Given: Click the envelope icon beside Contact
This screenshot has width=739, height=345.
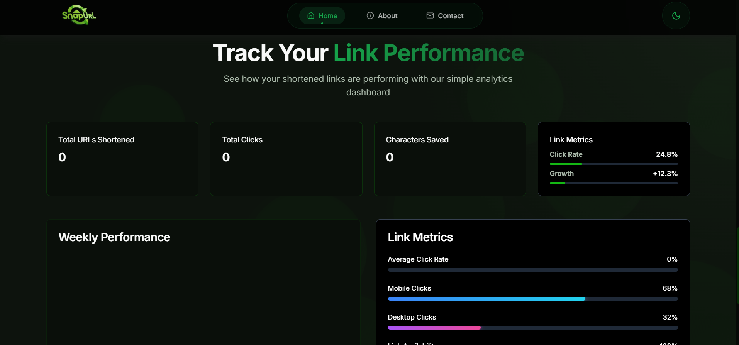Looking at the screenshot, I should pyautogui.click(x=430, y=15).
